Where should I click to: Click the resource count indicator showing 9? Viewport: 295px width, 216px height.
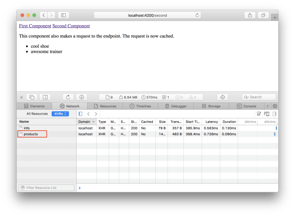pyautogui.click(x=109, y=97)
